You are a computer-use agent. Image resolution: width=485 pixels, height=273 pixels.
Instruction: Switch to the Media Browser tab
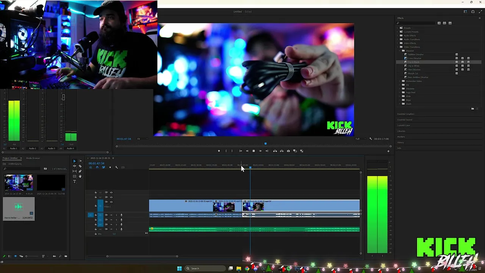point(33,158)
